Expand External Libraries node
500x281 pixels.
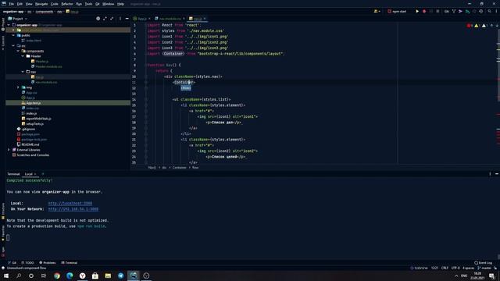[9, 150]
